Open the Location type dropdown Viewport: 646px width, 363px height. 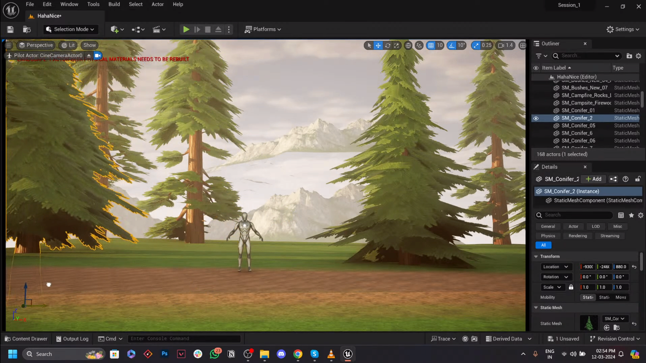pos(556,267)
